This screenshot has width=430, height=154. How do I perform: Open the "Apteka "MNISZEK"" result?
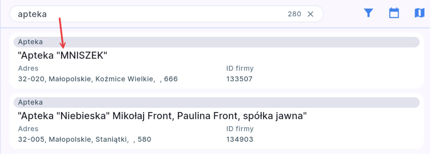[x=63, y=55]
